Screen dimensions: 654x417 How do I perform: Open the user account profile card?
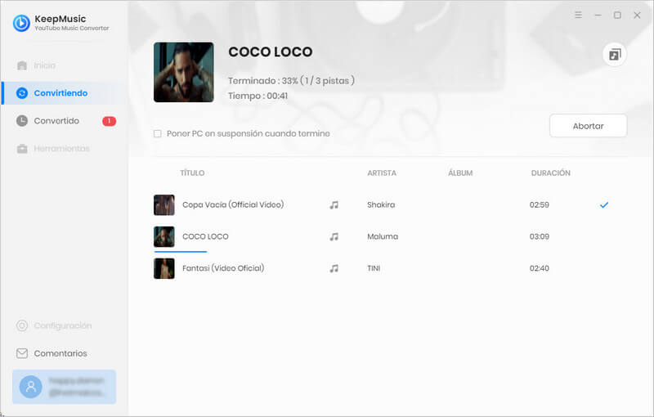click(64, 387)
